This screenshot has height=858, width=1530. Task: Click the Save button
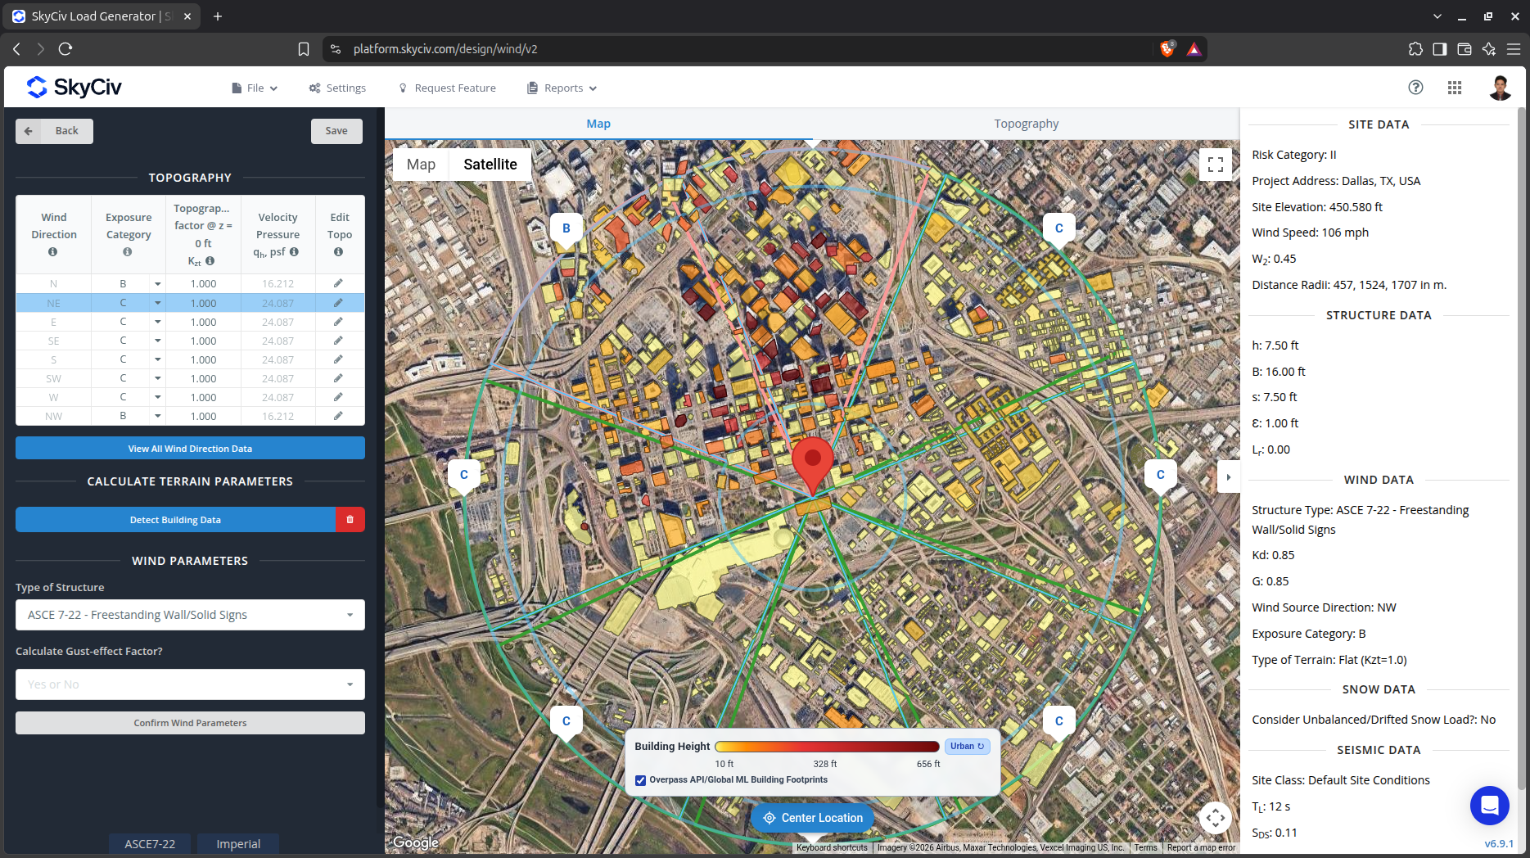[x=336, y=131]
